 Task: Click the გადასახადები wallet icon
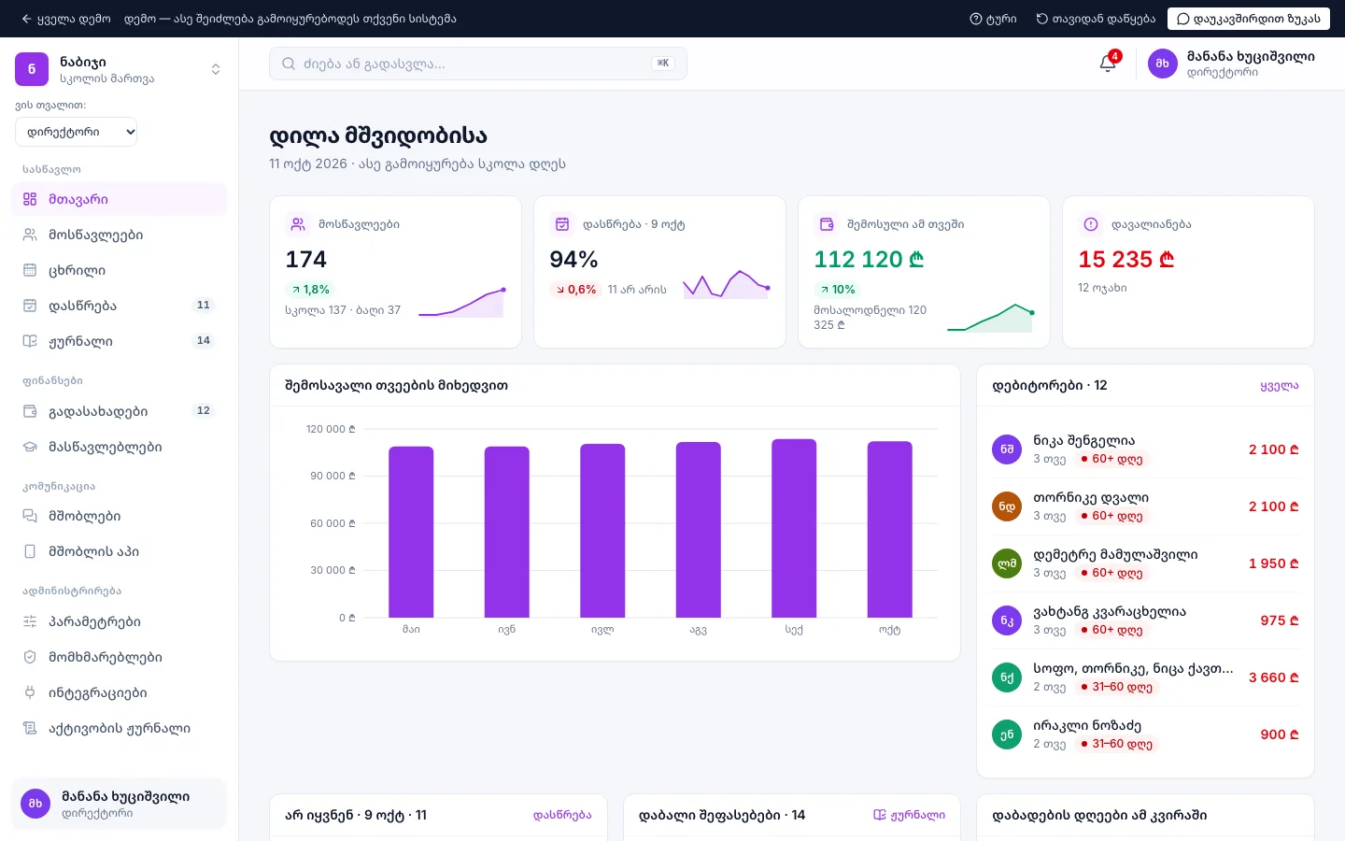point(30,411)
